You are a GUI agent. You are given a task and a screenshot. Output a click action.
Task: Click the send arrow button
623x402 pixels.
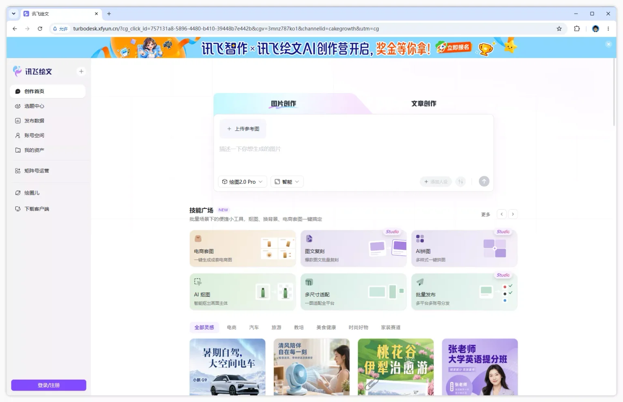(484, 181)
